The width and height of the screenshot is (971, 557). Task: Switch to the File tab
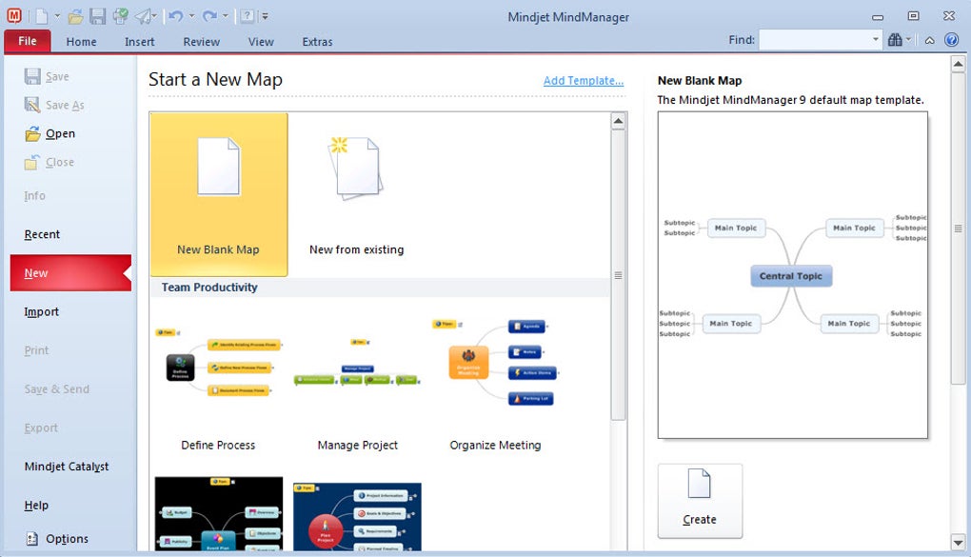(28, 41)
